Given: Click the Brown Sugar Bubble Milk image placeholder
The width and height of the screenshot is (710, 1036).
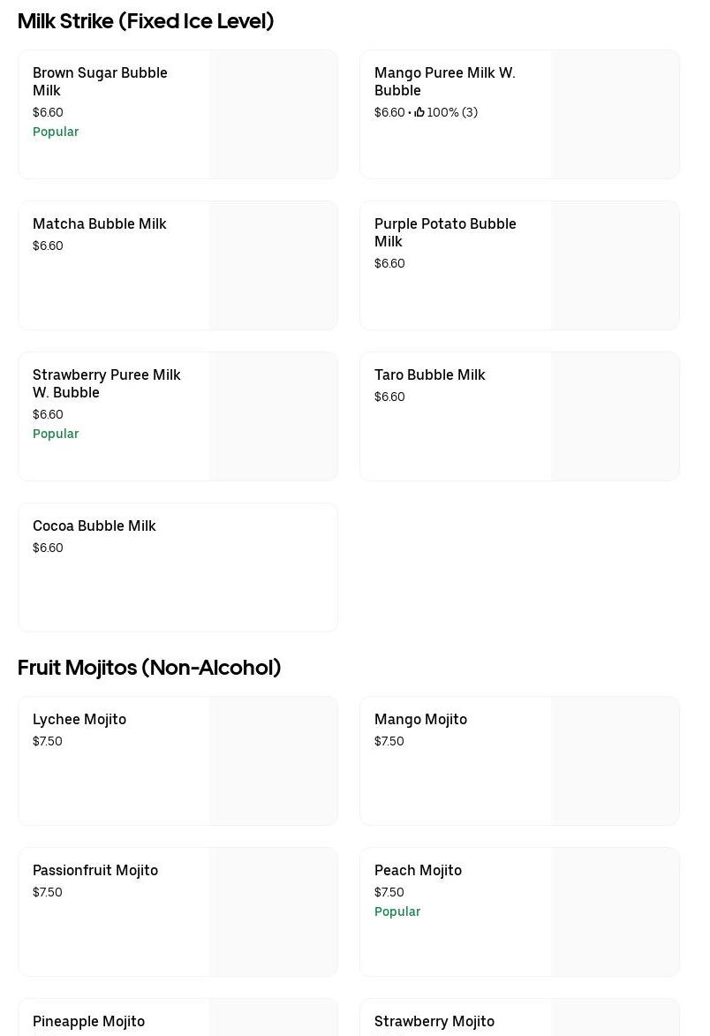Looking at the screenshot, I should coord(273,115).
